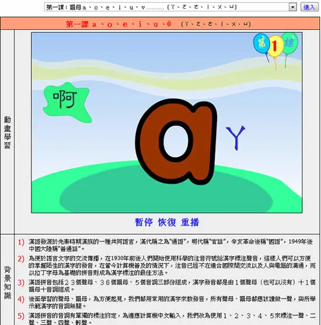Click the green 課 balloon
This screenshot has width=321, height=325.
289,43
